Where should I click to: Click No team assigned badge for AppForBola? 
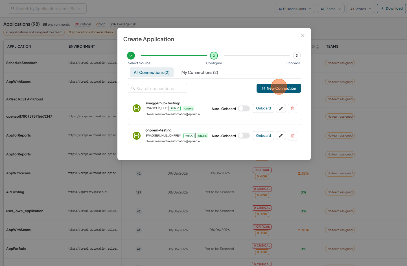pos(340,249)
